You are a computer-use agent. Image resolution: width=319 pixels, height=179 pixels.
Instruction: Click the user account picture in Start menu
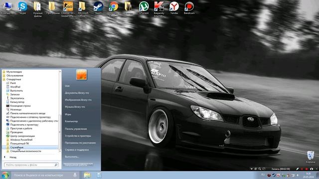tap(81, 75)
